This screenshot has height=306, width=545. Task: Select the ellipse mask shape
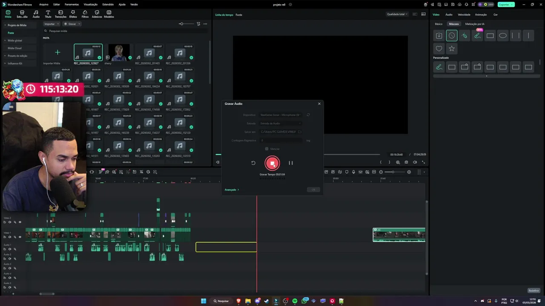tap(503, 36)
